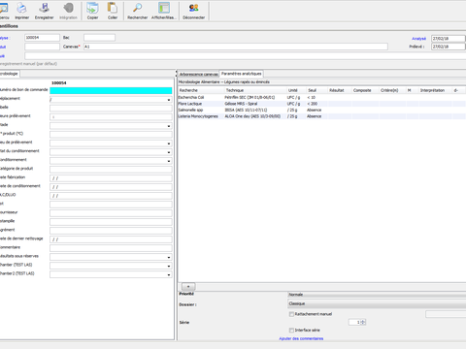Click the Heure prélèvement field
Screen dimensions: 466x349
(x=111, y=117)
